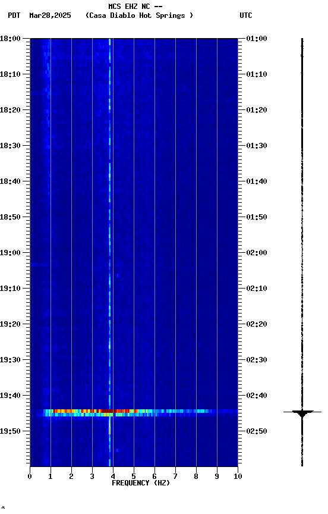
Task: Click the 4 Hz axis tick label
Action: [x=113, y=477]
